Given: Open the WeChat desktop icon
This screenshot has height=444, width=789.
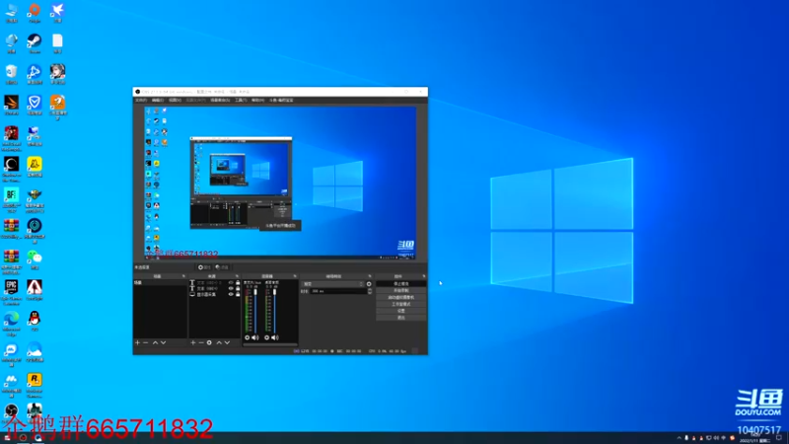Looking at the screenshot, I should point(35,259).
